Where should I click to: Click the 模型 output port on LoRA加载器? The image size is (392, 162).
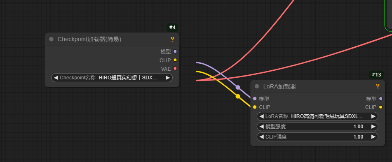(381, 99)
